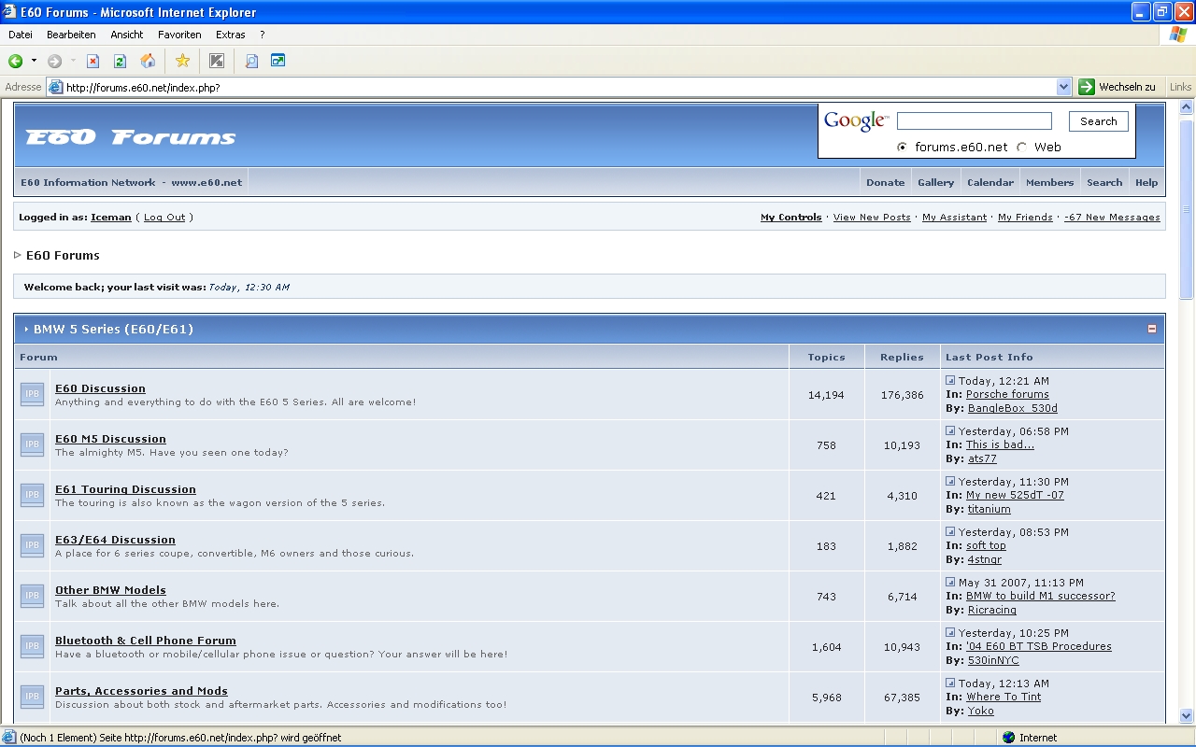Click the Print Preview toolbar icon

[x=251, y=61]
